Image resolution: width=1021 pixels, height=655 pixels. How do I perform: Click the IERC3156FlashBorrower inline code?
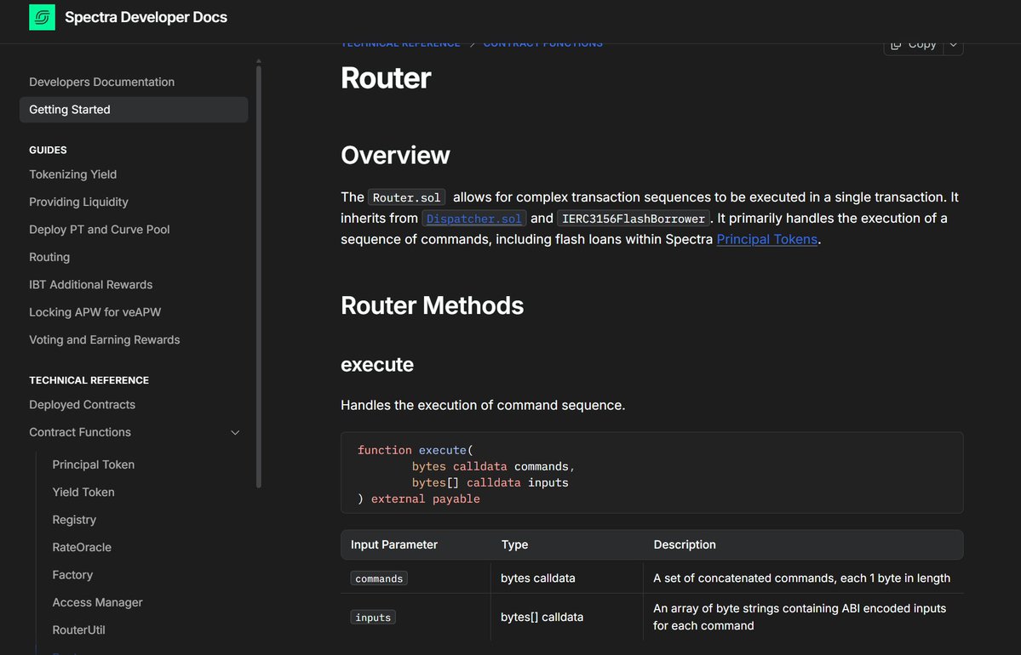[633, 219]
